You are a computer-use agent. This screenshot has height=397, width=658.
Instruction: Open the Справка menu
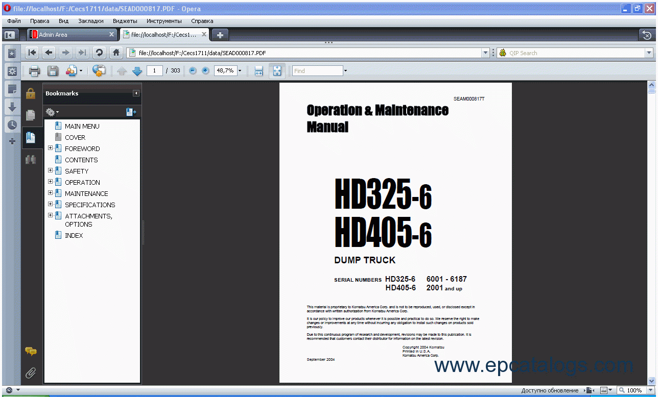202,21
